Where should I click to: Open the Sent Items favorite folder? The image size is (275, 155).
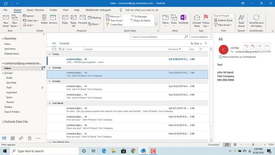pyautogui.click(x=10, y=49)
